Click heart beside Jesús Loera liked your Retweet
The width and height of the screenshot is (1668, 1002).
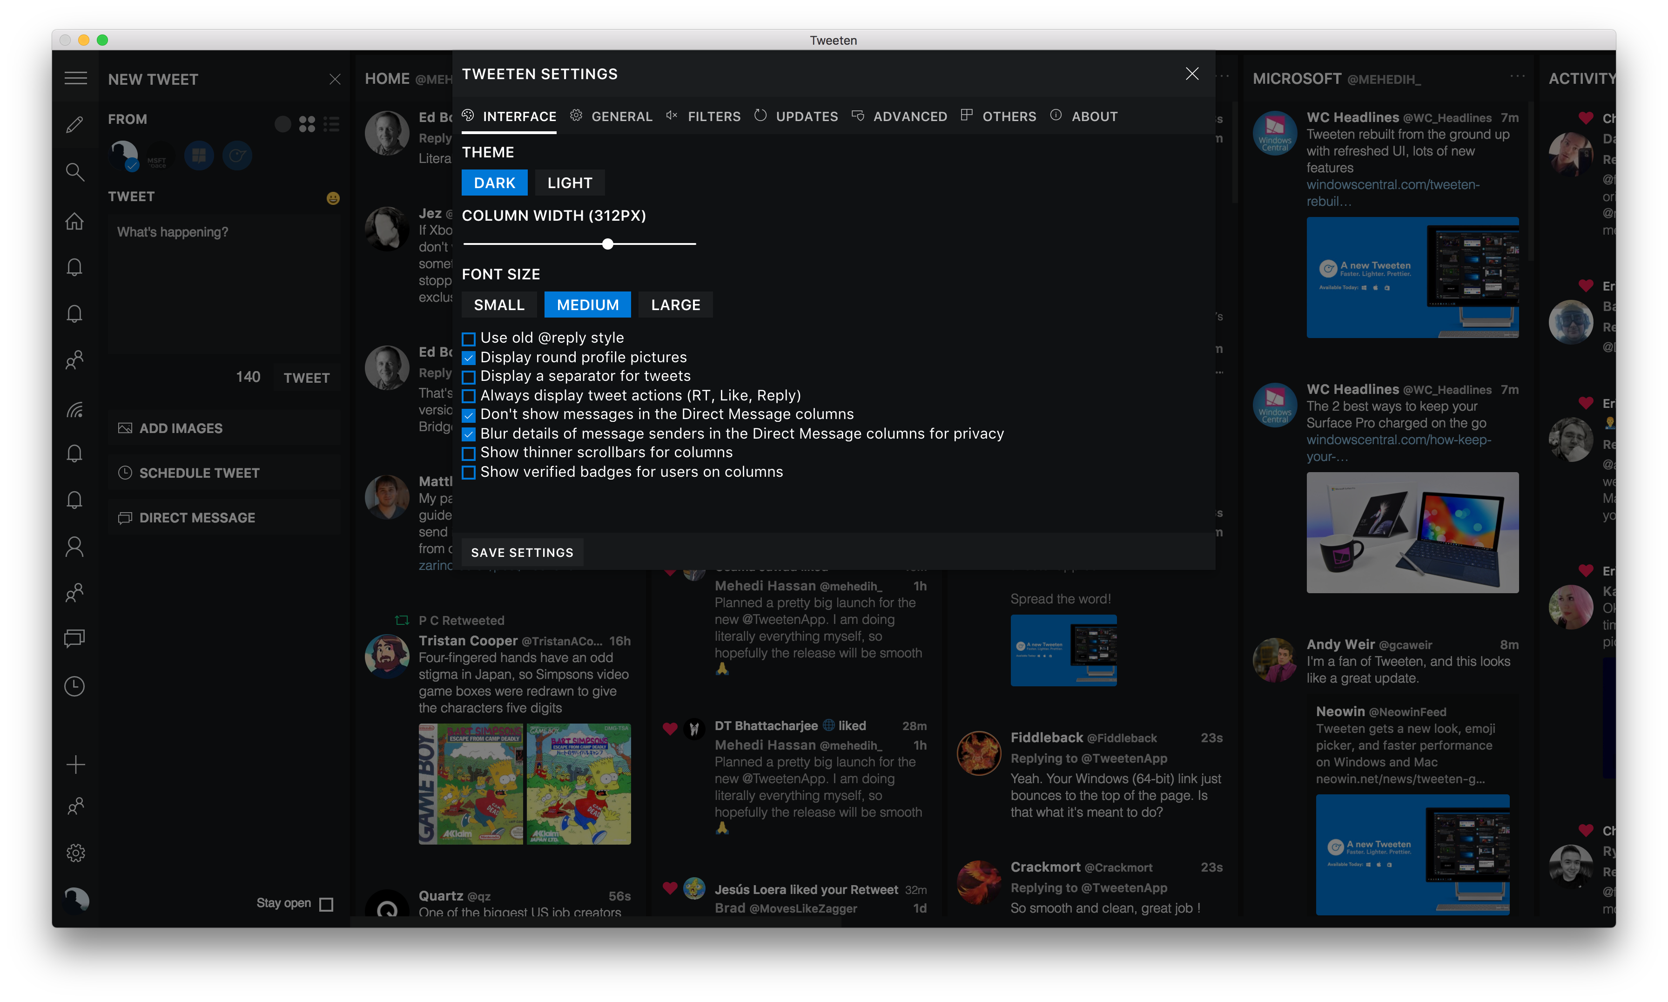[x=670, y=888]
